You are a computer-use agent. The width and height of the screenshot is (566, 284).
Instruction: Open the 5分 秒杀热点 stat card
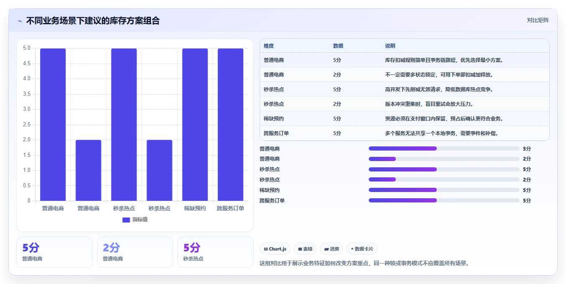215,252
